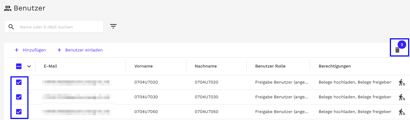Sort by Benutzer Rolle column header

click(x=270, y=66)
